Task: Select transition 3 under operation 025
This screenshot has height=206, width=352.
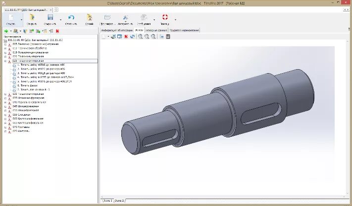Action: pos(41,73)
